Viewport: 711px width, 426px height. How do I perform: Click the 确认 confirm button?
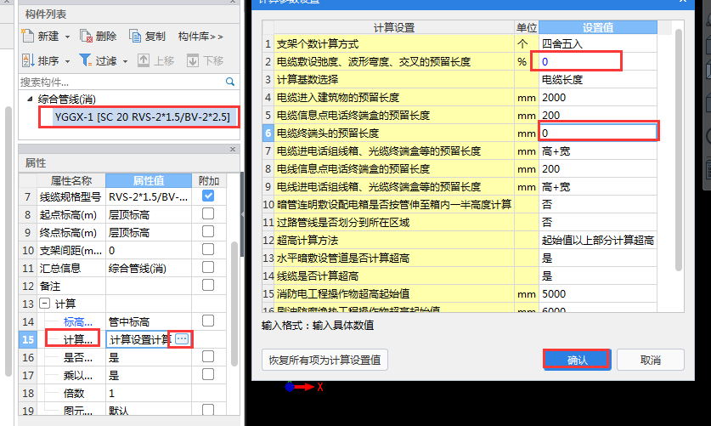pyautogui.click(x=578, y=360)
